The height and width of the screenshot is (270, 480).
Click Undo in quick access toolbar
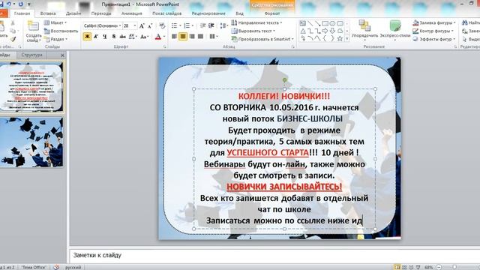coord(9,4)
